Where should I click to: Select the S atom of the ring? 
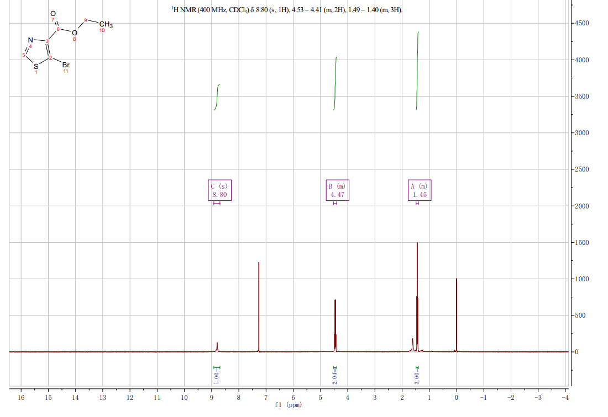point(36,67)
